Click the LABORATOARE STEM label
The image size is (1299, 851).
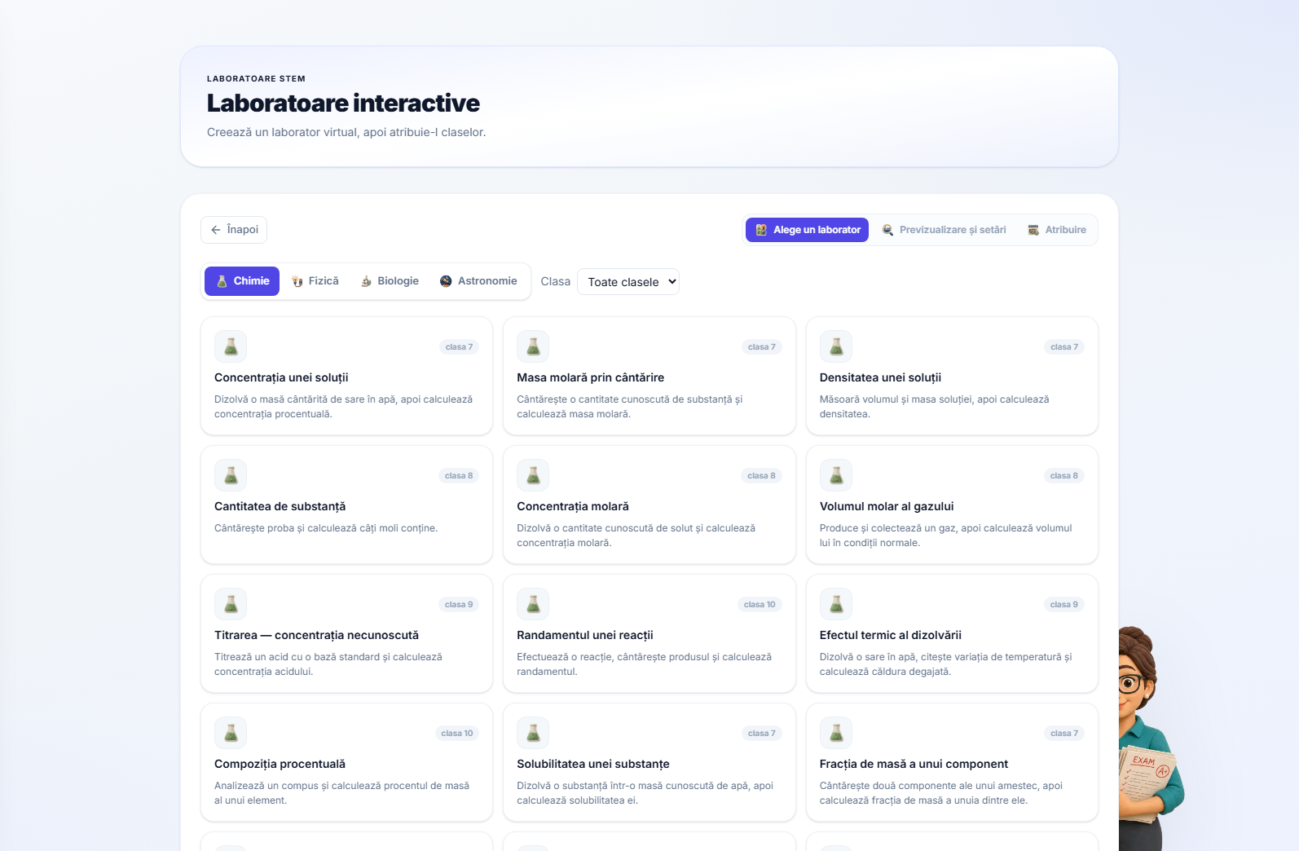tap(256, 79)
